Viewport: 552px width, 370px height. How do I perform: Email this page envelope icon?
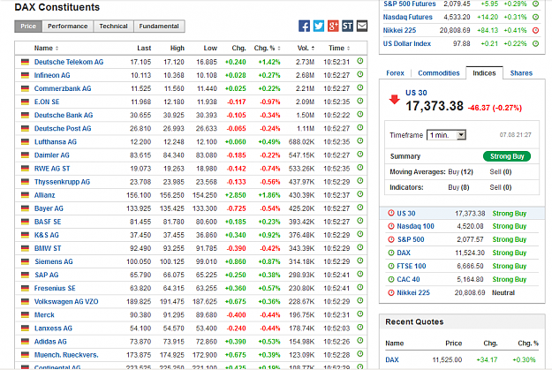pyautogui.click(x=362, y=26)
